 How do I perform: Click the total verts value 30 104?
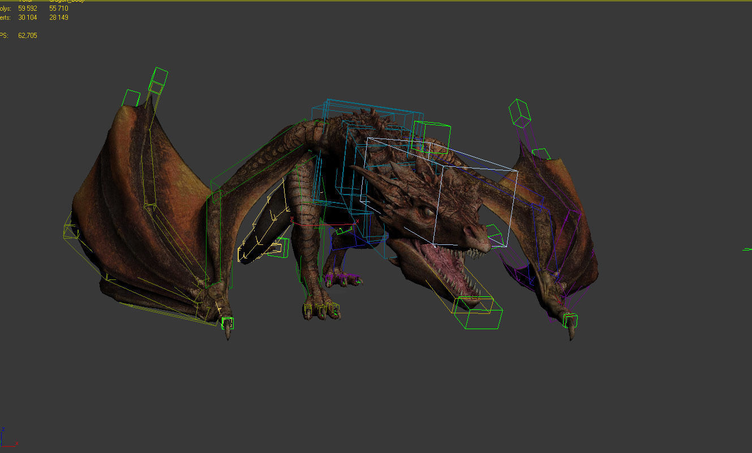pyautogui.click(x=28, y=18)
